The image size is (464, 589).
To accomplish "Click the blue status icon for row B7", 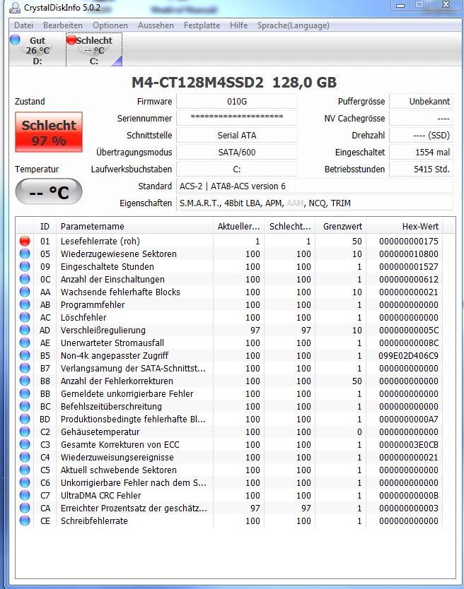I will tap(25, 368).
